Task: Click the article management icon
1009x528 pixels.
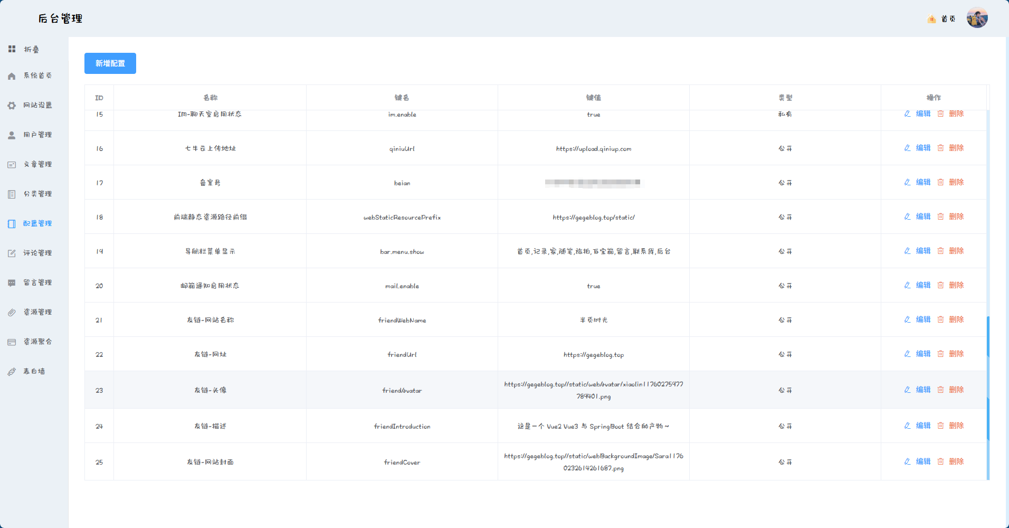Action: click(x=12, y=165)
